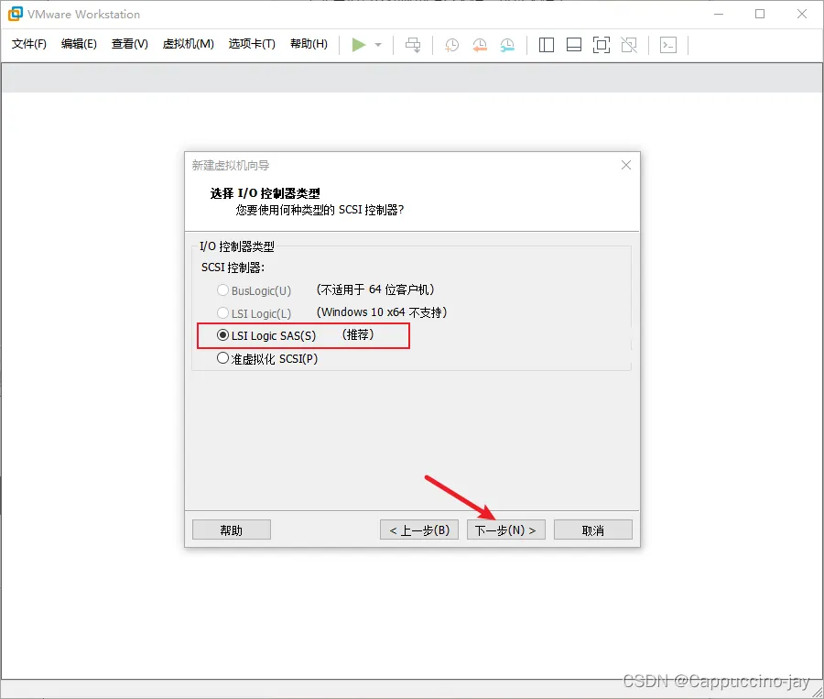Click the (推荐) label text
This screenshot has height=699, width=824.
click(x=358, y=334)
